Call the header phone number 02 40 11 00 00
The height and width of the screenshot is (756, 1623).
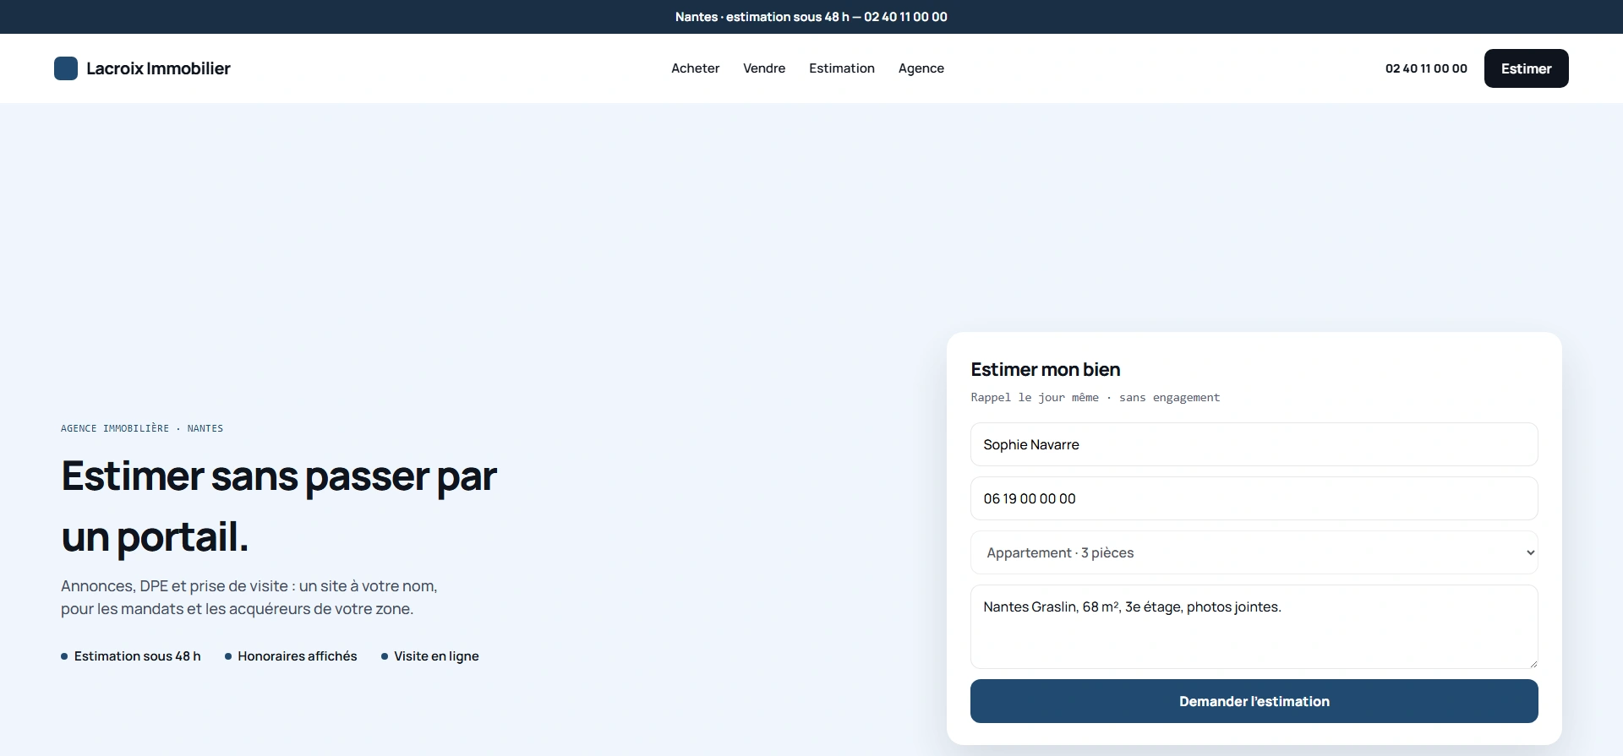point(1426,68)
